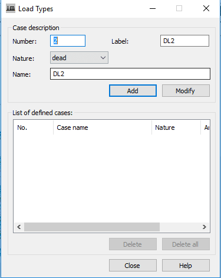The image size is (221, 278).
Task: Click the Label field containing DL2
Action: tap(184, 41)
